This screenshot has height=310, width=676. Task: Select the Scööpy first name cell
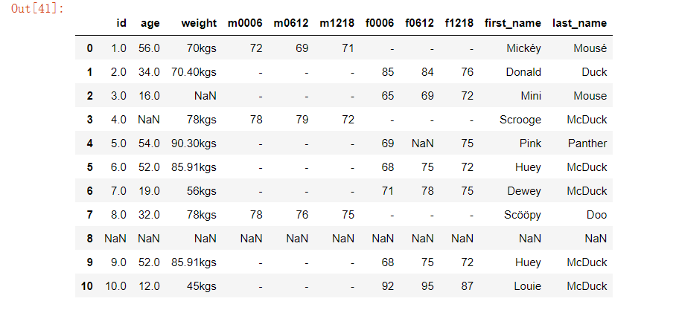pyautogui.click(x=522, y=215)
